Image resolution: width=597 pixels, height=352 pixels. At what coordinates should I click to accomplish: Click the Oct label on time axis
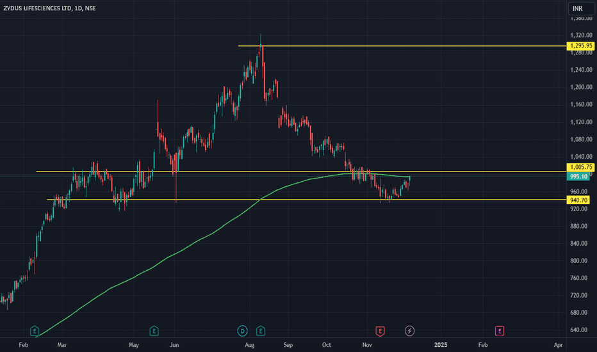[x=326, y=345]
